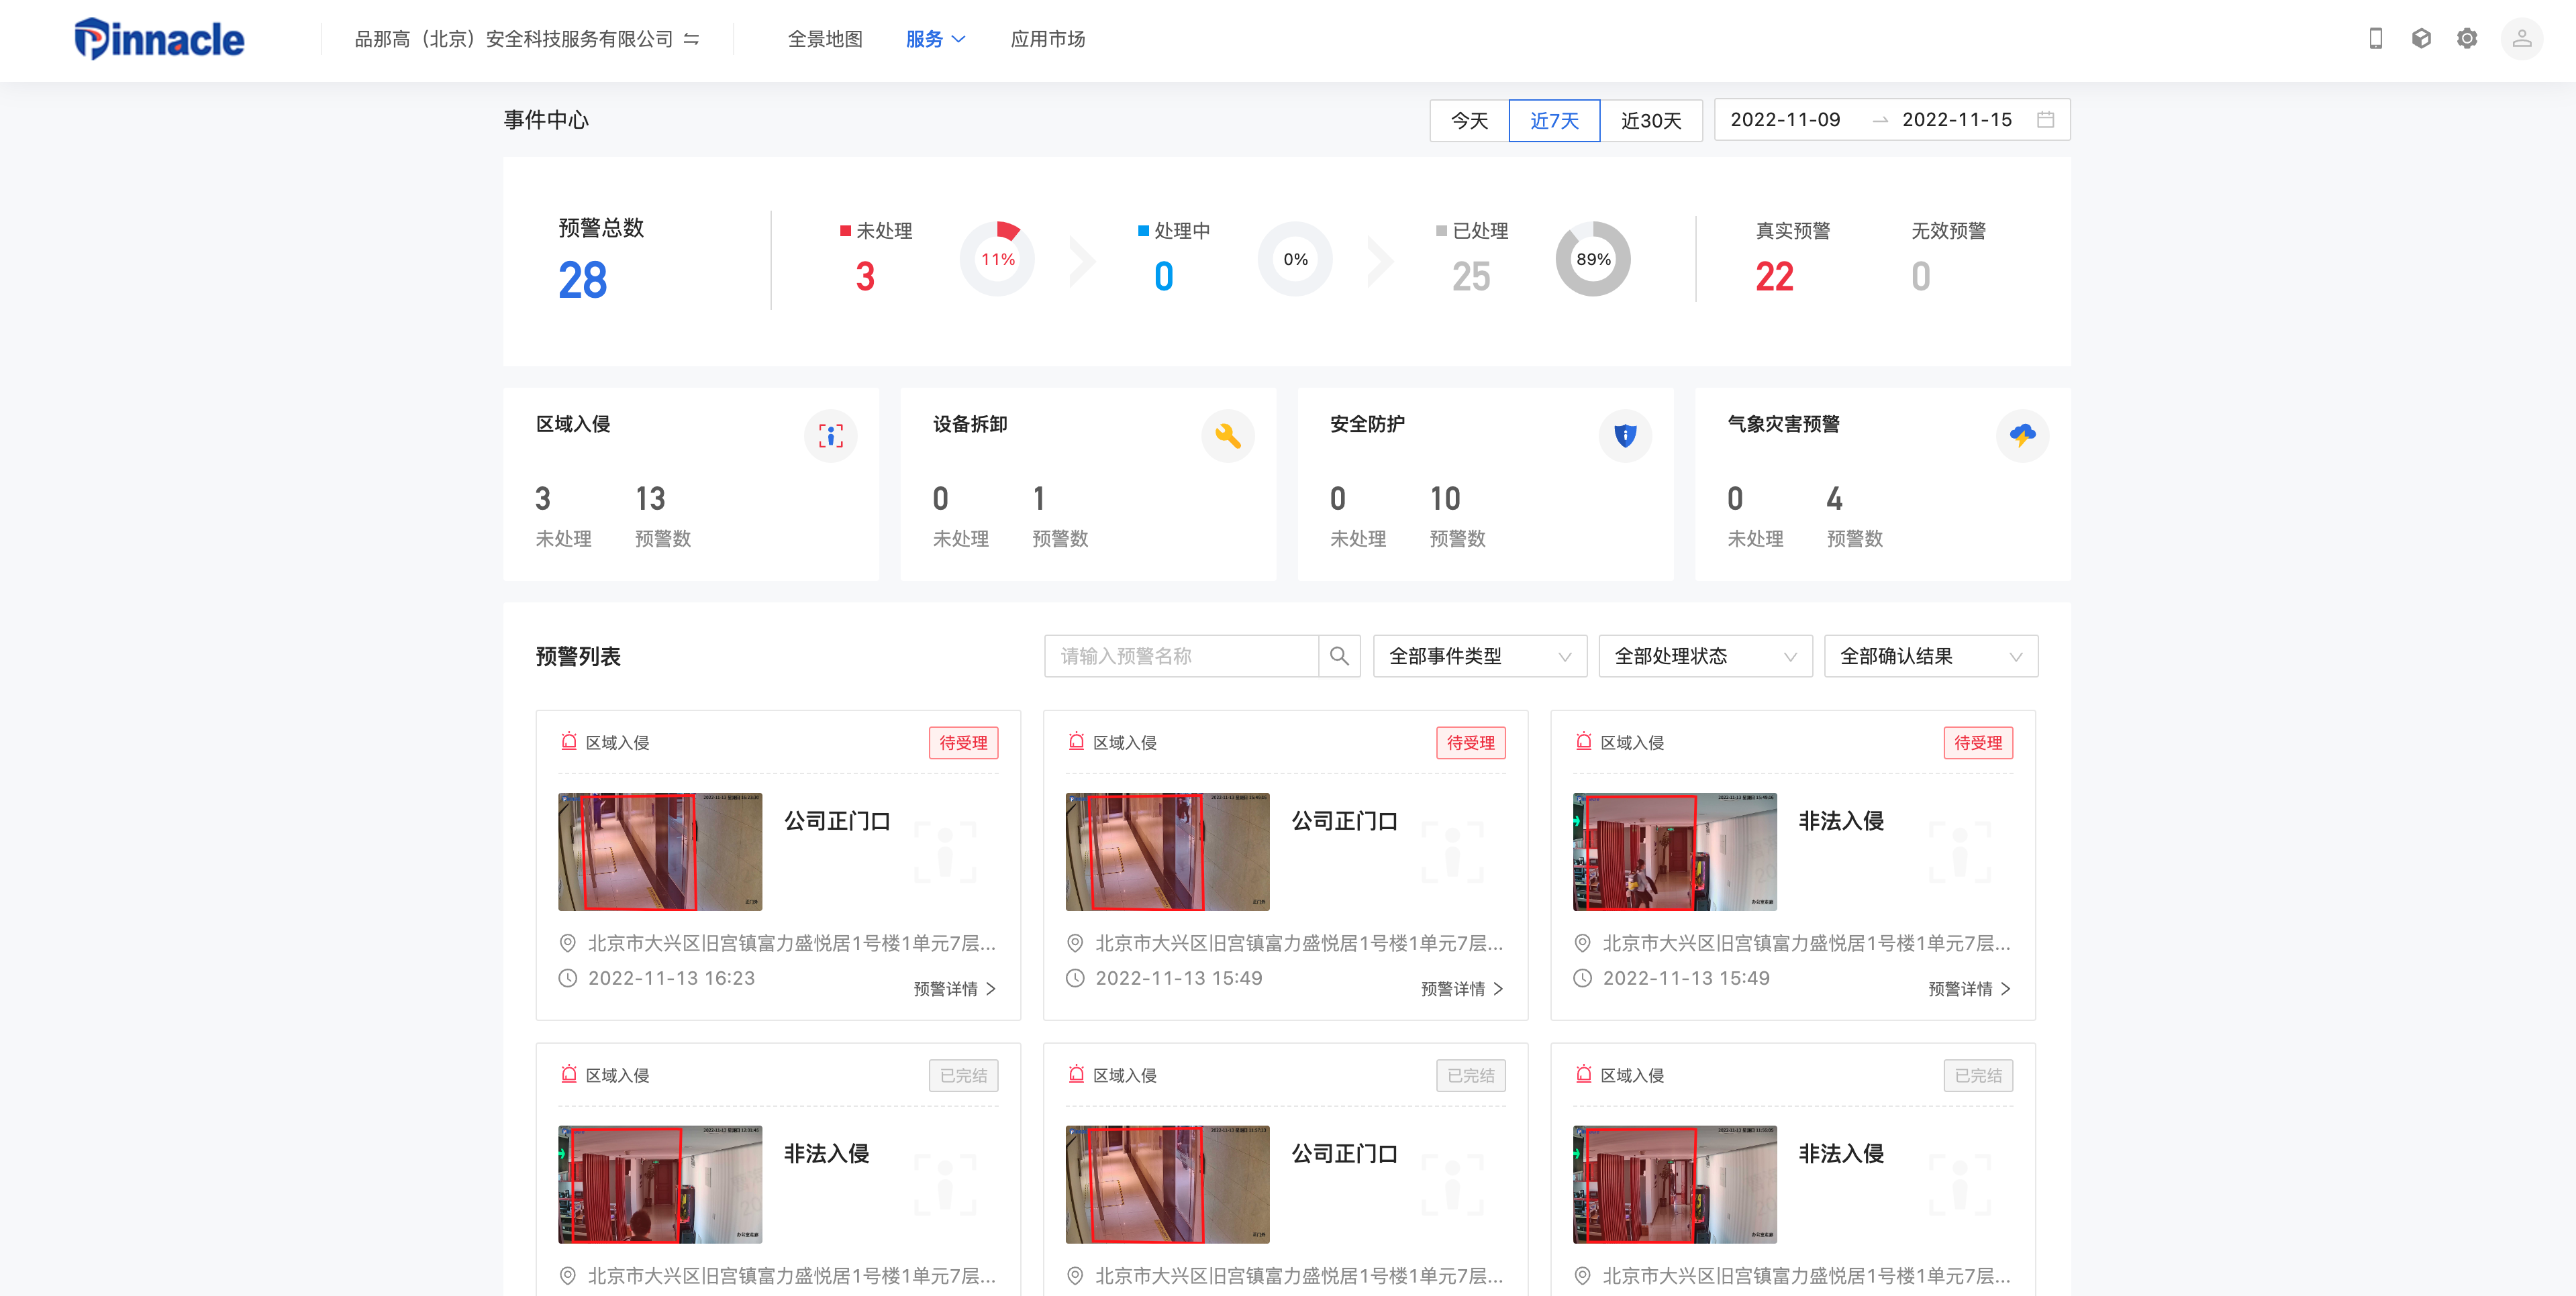Click the search magnifier icon

[1339, 657]
